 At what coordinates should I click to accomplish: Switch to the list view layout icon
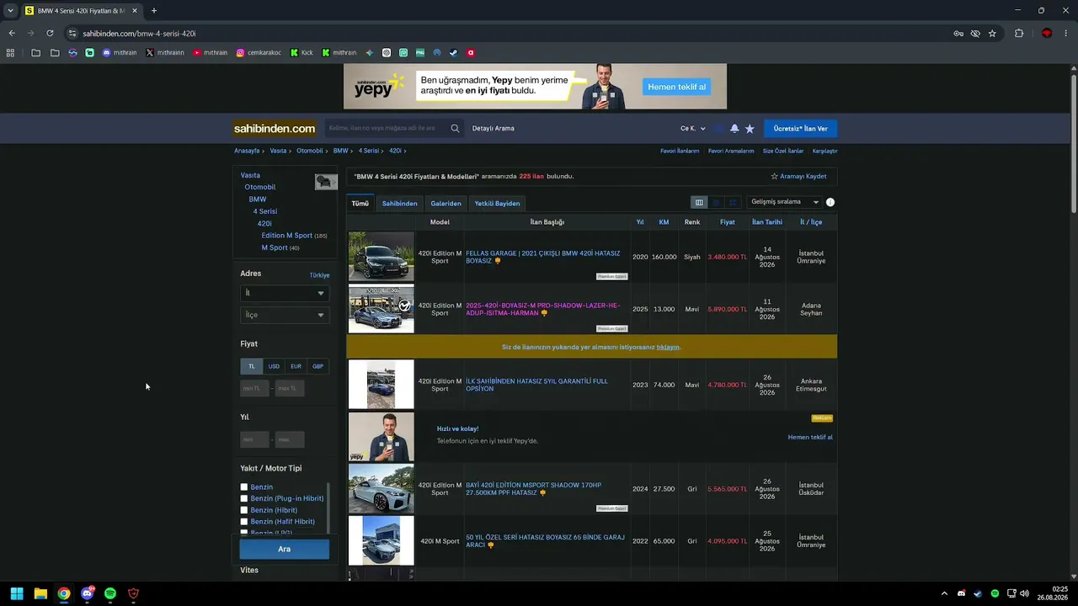(x=716, y=202)
